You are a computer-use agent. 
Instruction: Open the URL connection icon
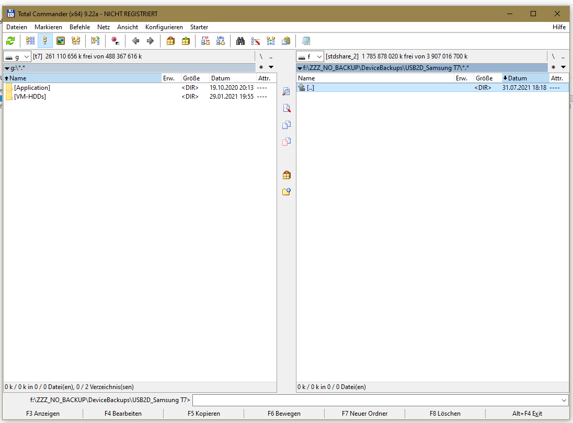pyautogui.click(x=221, y=41)
